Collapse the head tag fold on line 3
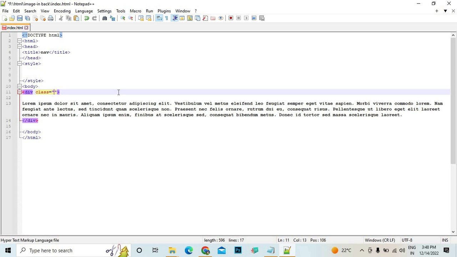The image size is (457, 257). [x=20, y=46]
